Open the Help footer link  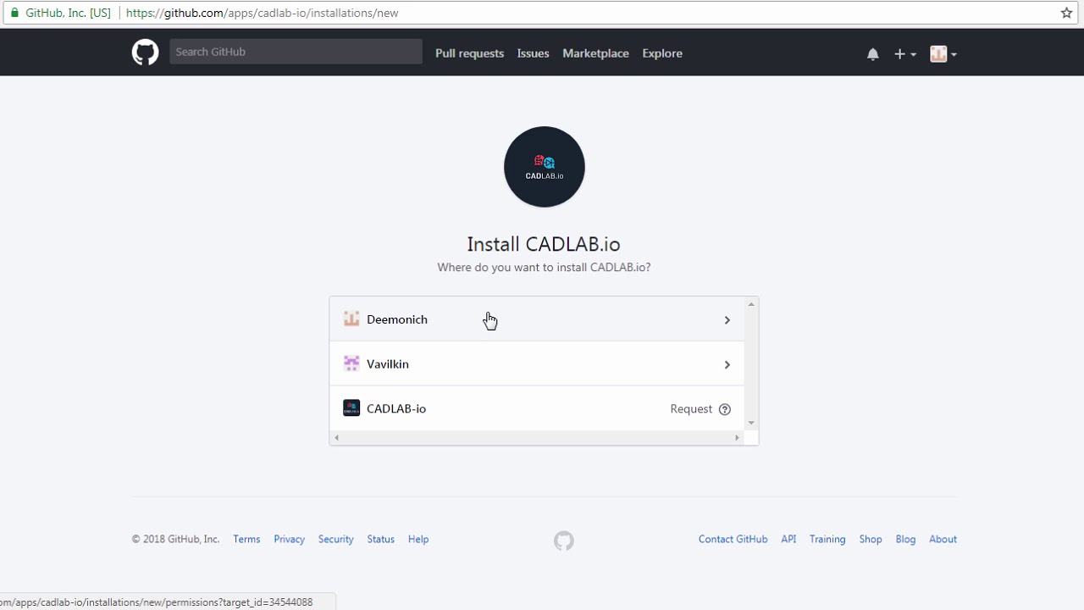click(x=418, y=539)
